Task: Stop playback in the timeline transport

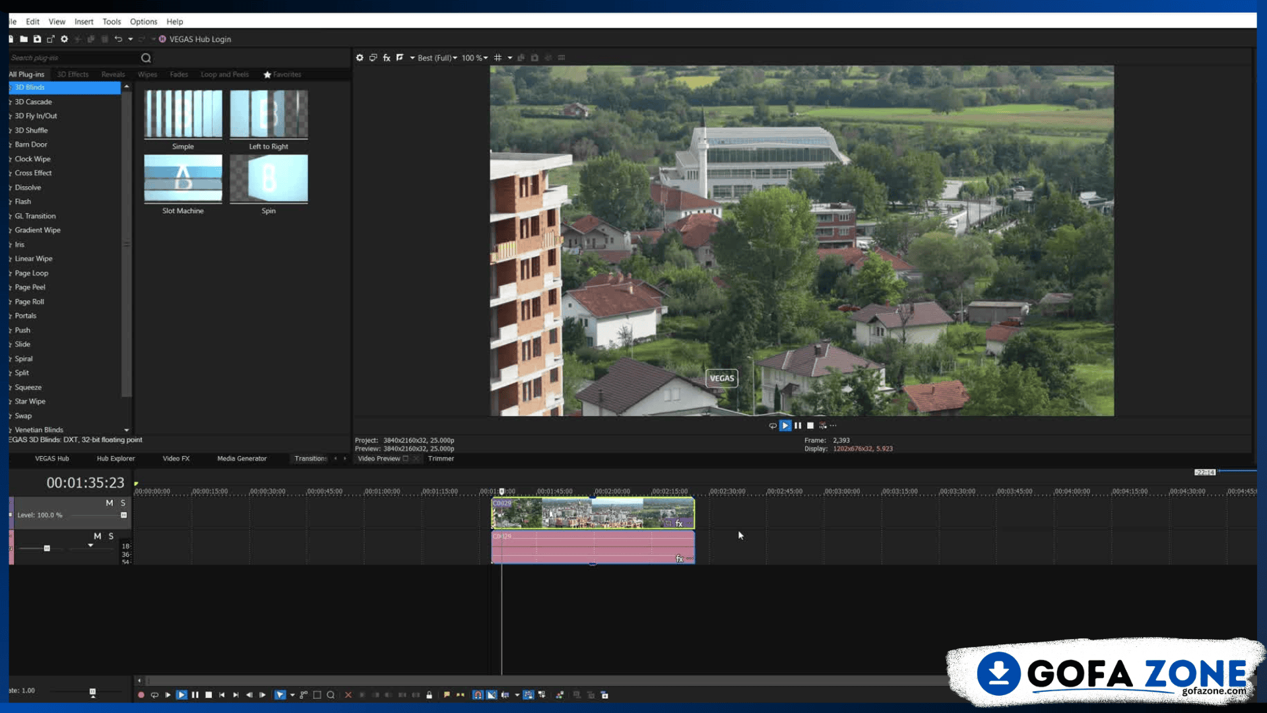Action: coord(209,695)
